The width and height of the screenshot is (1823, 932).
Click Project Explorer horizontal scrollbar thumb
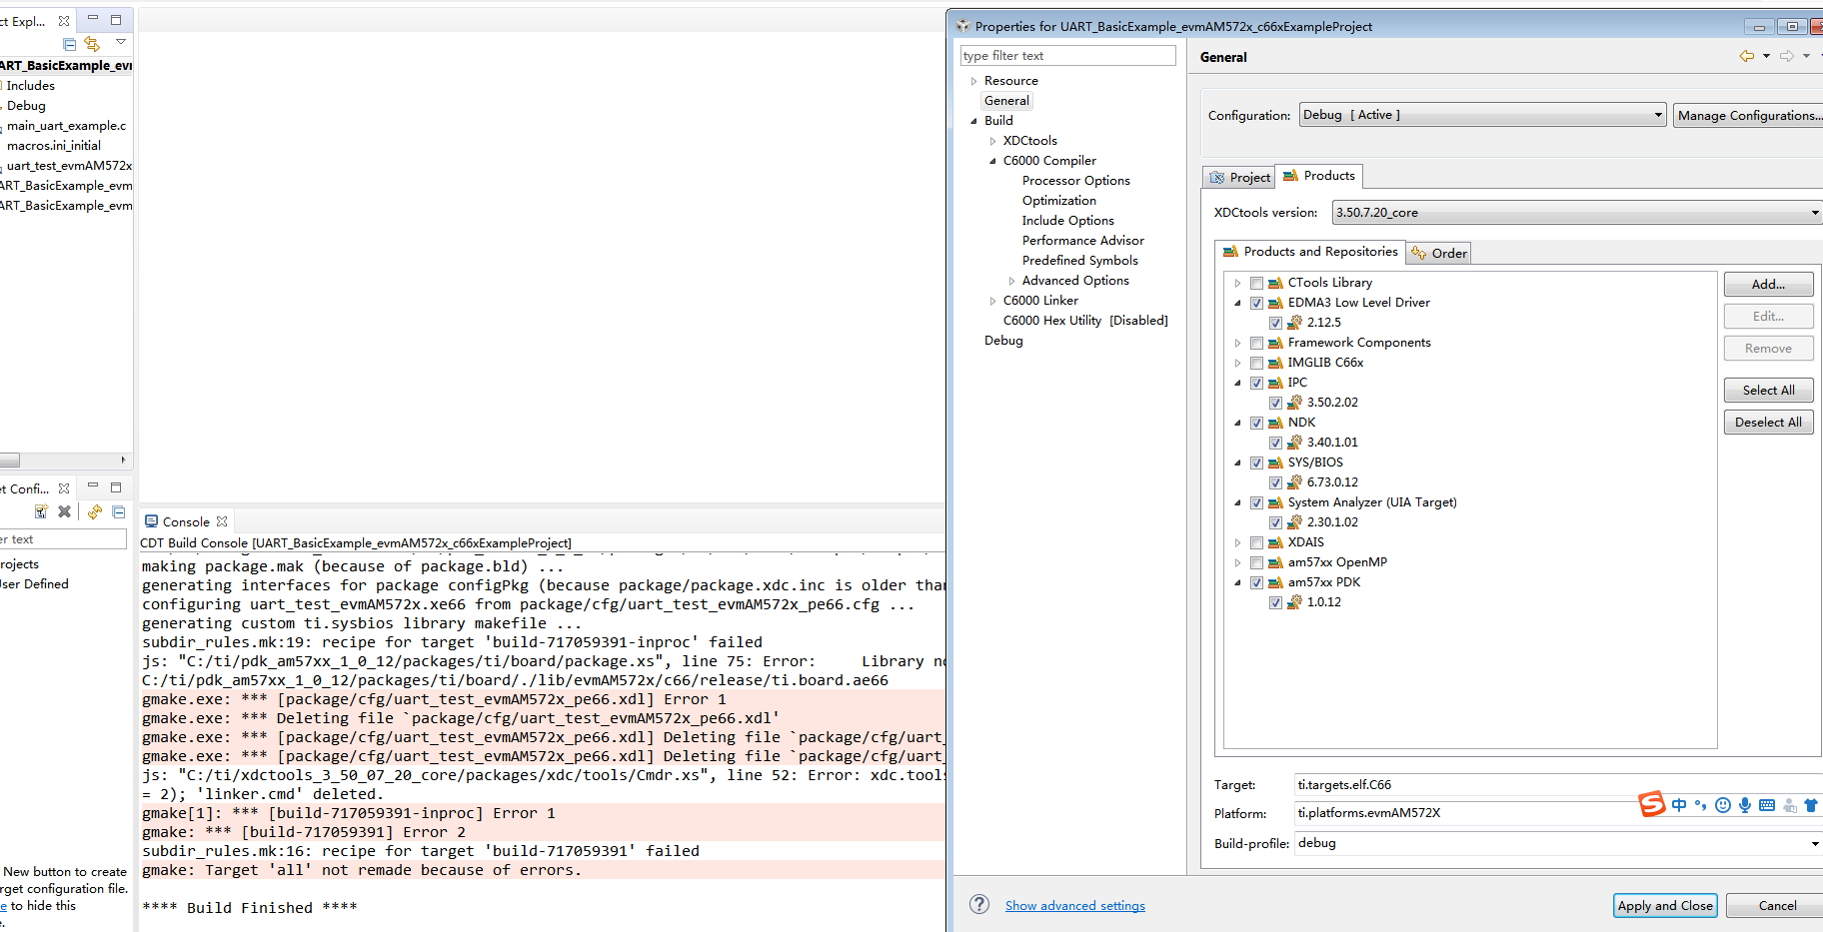(10, 461)
